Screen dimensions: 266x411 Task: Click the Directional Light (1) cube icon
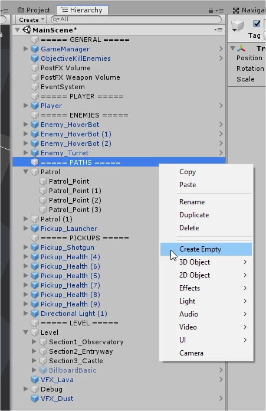(x=35, y=313)
